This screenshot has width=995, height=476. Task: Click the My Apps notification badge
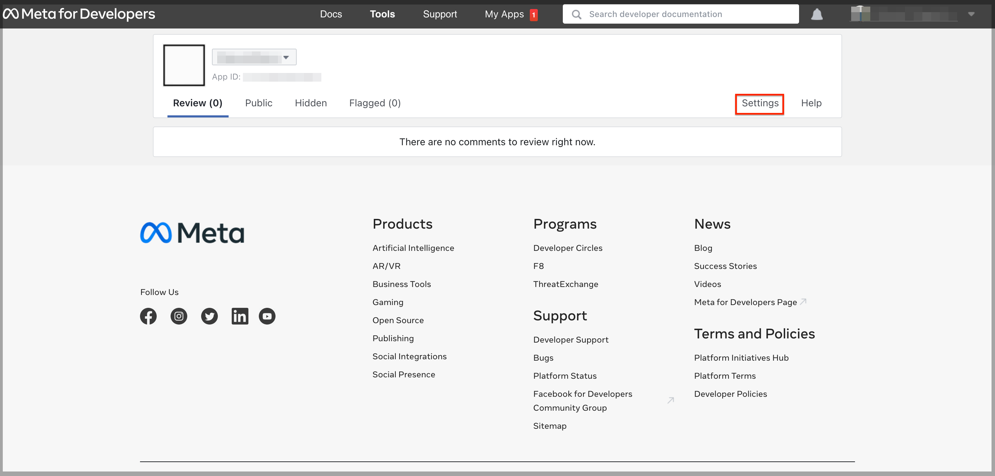click(533, 15)
